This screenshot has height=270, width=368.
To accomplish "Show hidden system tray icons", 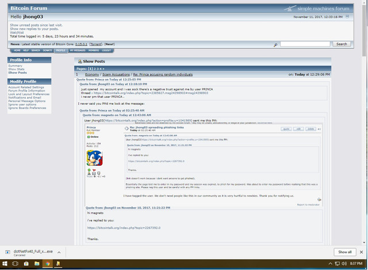I will click(x=331, y=264).
